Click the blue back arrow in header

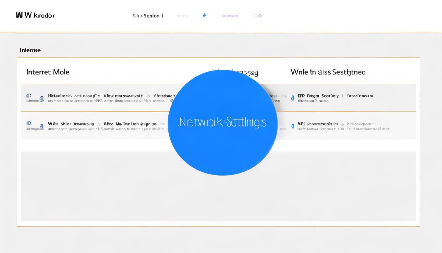204,15
